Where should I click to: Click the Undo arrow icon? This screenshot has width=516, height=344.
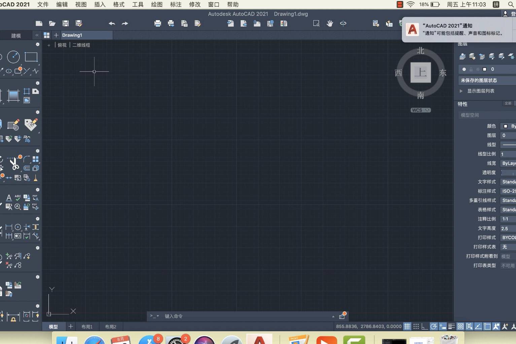tap(111, 24)
